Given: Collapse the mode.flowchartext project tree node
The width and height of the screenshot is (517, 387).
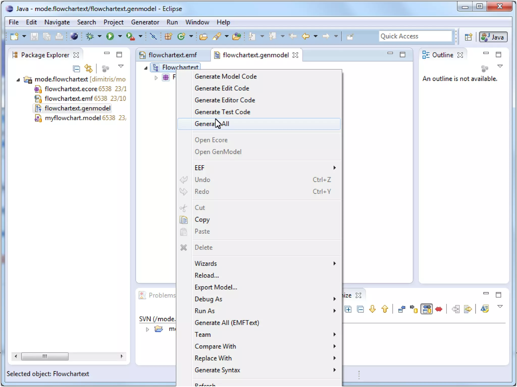Looking at the screenshot, I should [18, 80].
